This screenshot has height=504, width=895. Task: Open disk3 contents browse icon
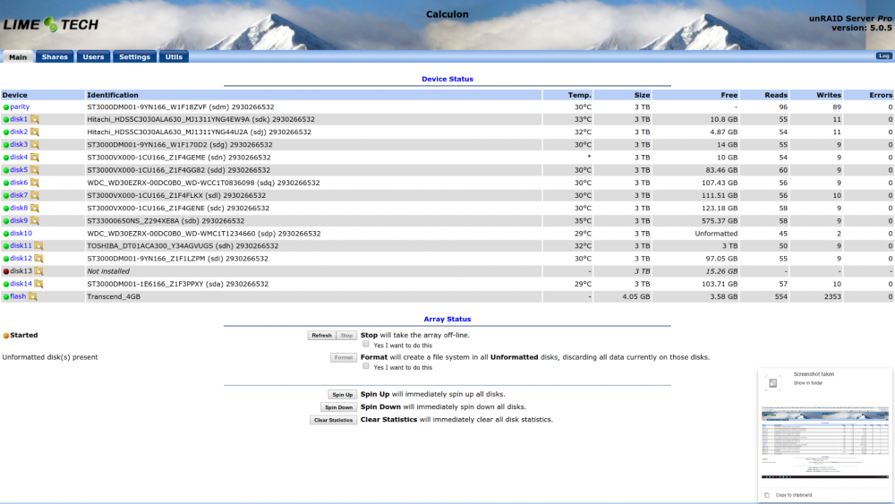pyautogui.click(x=35, y=144)
